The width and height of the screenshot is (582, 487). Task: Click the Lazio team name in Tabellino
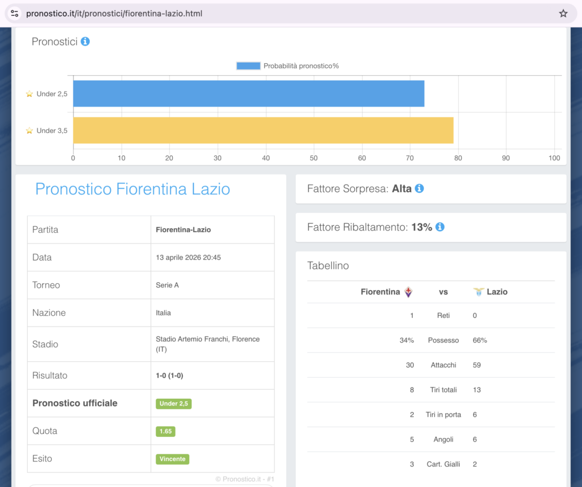coord(497,292)
